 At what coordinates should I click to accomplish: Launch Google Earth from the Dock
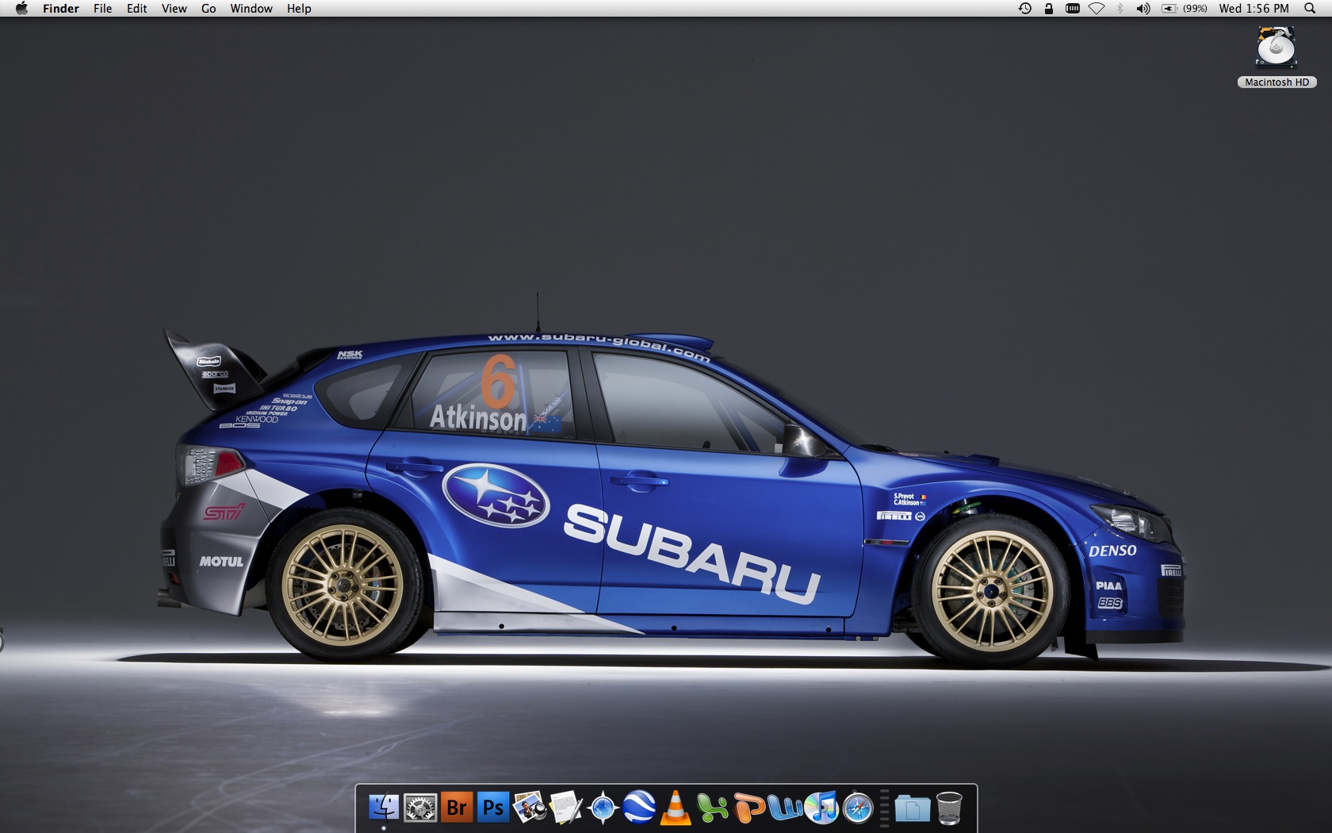click(639, 808)
